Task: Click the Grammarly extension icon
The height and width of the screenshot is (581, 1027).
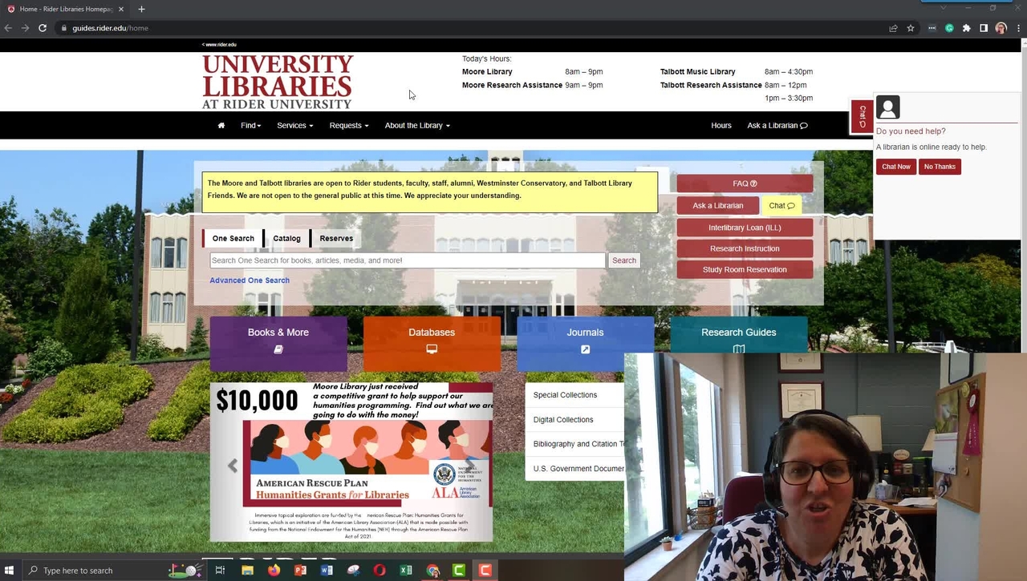Action: 949,28
